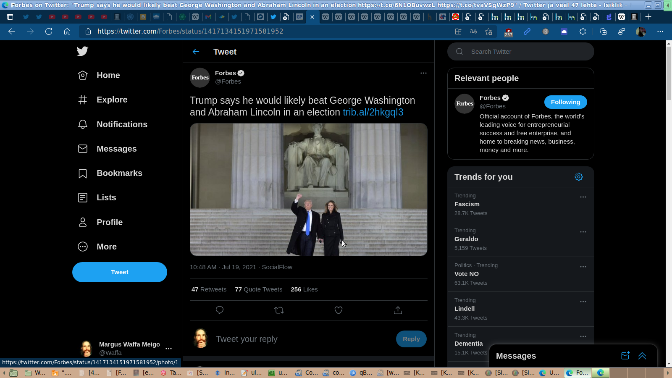Screen dimensions: 672x378
Task: Go back with the Tweet header arrow
Action: click(196, 52)
